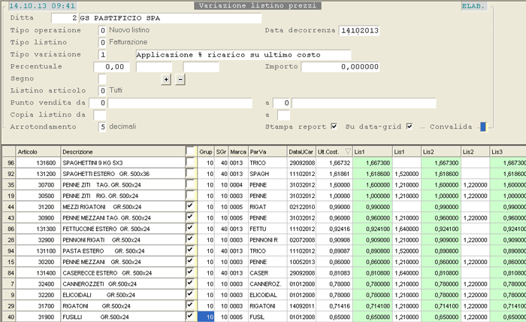Uncheck the FUSILLI row checkbox
The width and height of the screenshot is (526, 322).
[190, 316]
